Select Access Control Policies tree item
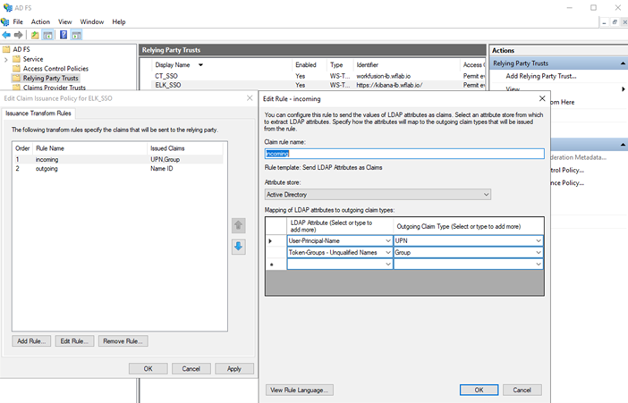 [x=55, y=69]
